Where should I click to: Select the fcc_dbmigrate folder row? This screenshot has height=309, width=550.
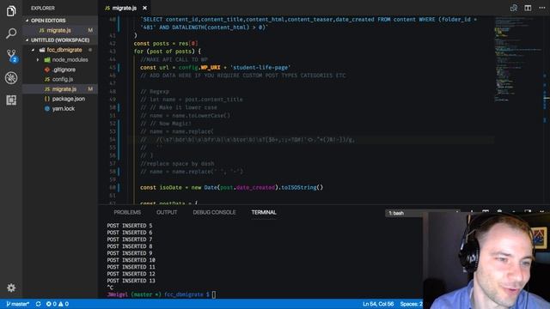[60, 50]
